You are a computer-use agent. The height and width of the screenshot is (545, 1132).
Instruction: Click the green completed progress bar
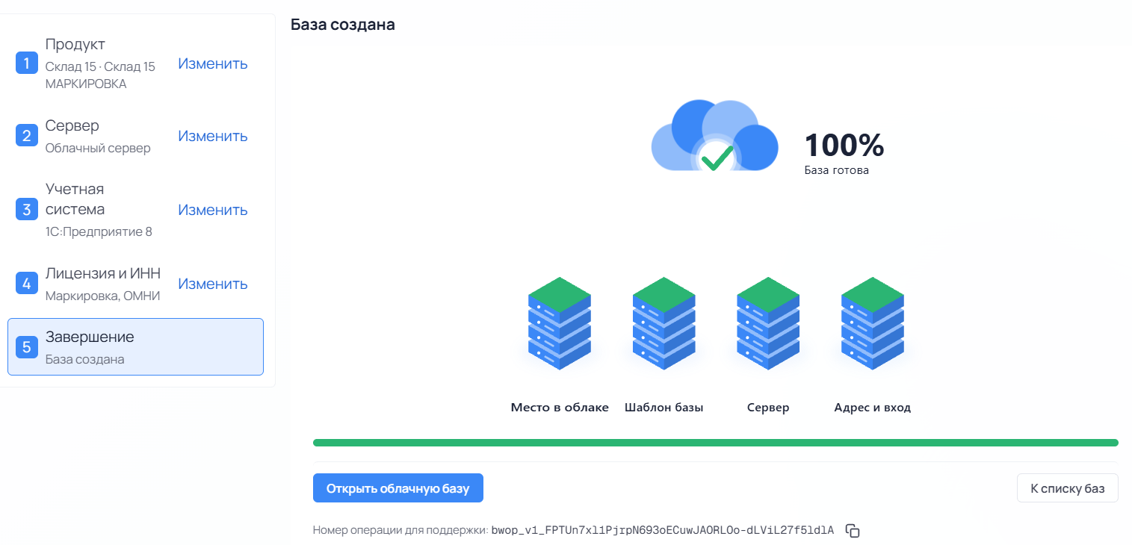click(716, 443)
